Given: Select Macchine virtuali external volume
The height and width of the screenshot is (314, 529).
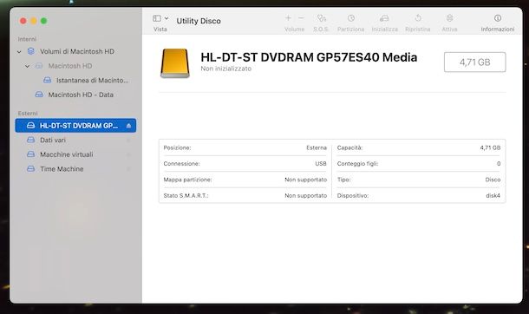Looking at the screenshot, I should (75, 154).
